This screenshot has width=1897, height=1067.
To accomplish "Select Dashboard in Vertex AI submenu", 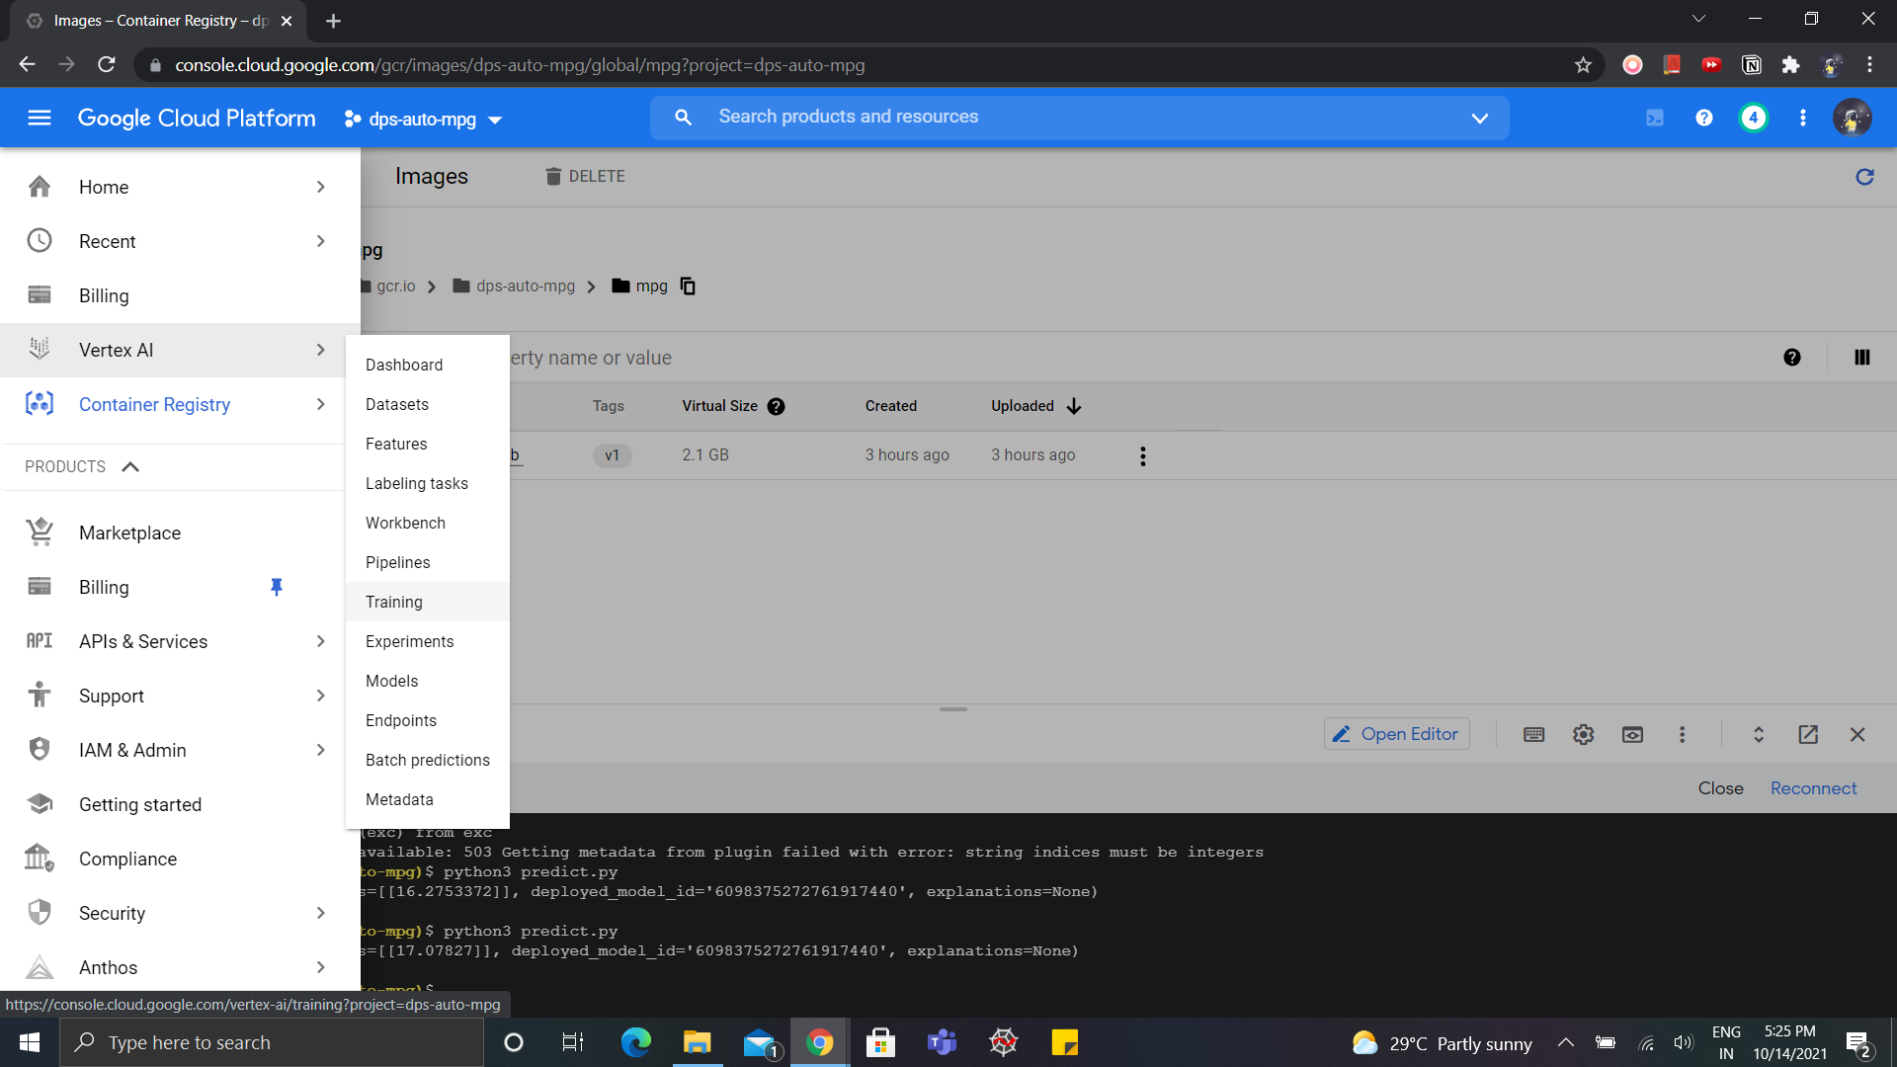I will pos(428,365).
